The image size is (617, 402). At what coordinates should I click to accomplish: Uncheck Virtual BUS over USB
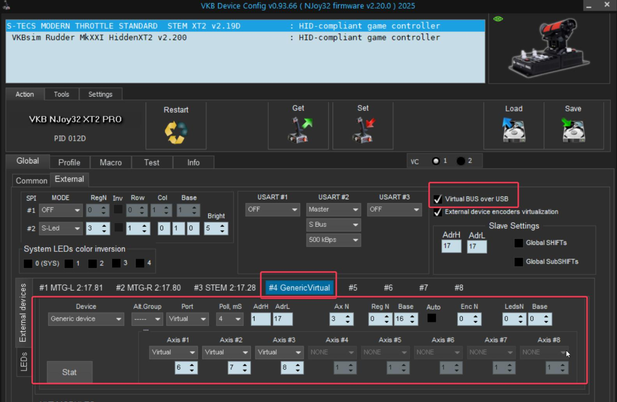[438, 199]
